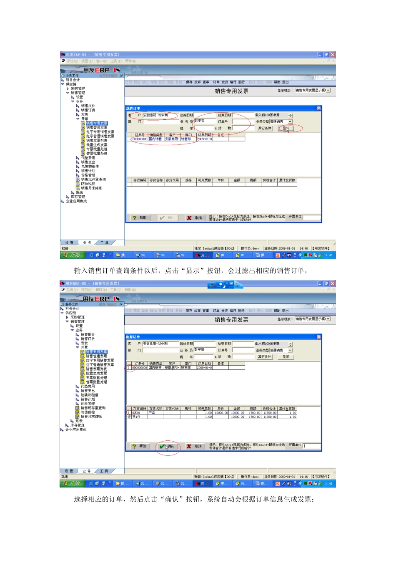Select order row 000000000 in first screenshot
396x561 pixels.
(x=185, y=139)
